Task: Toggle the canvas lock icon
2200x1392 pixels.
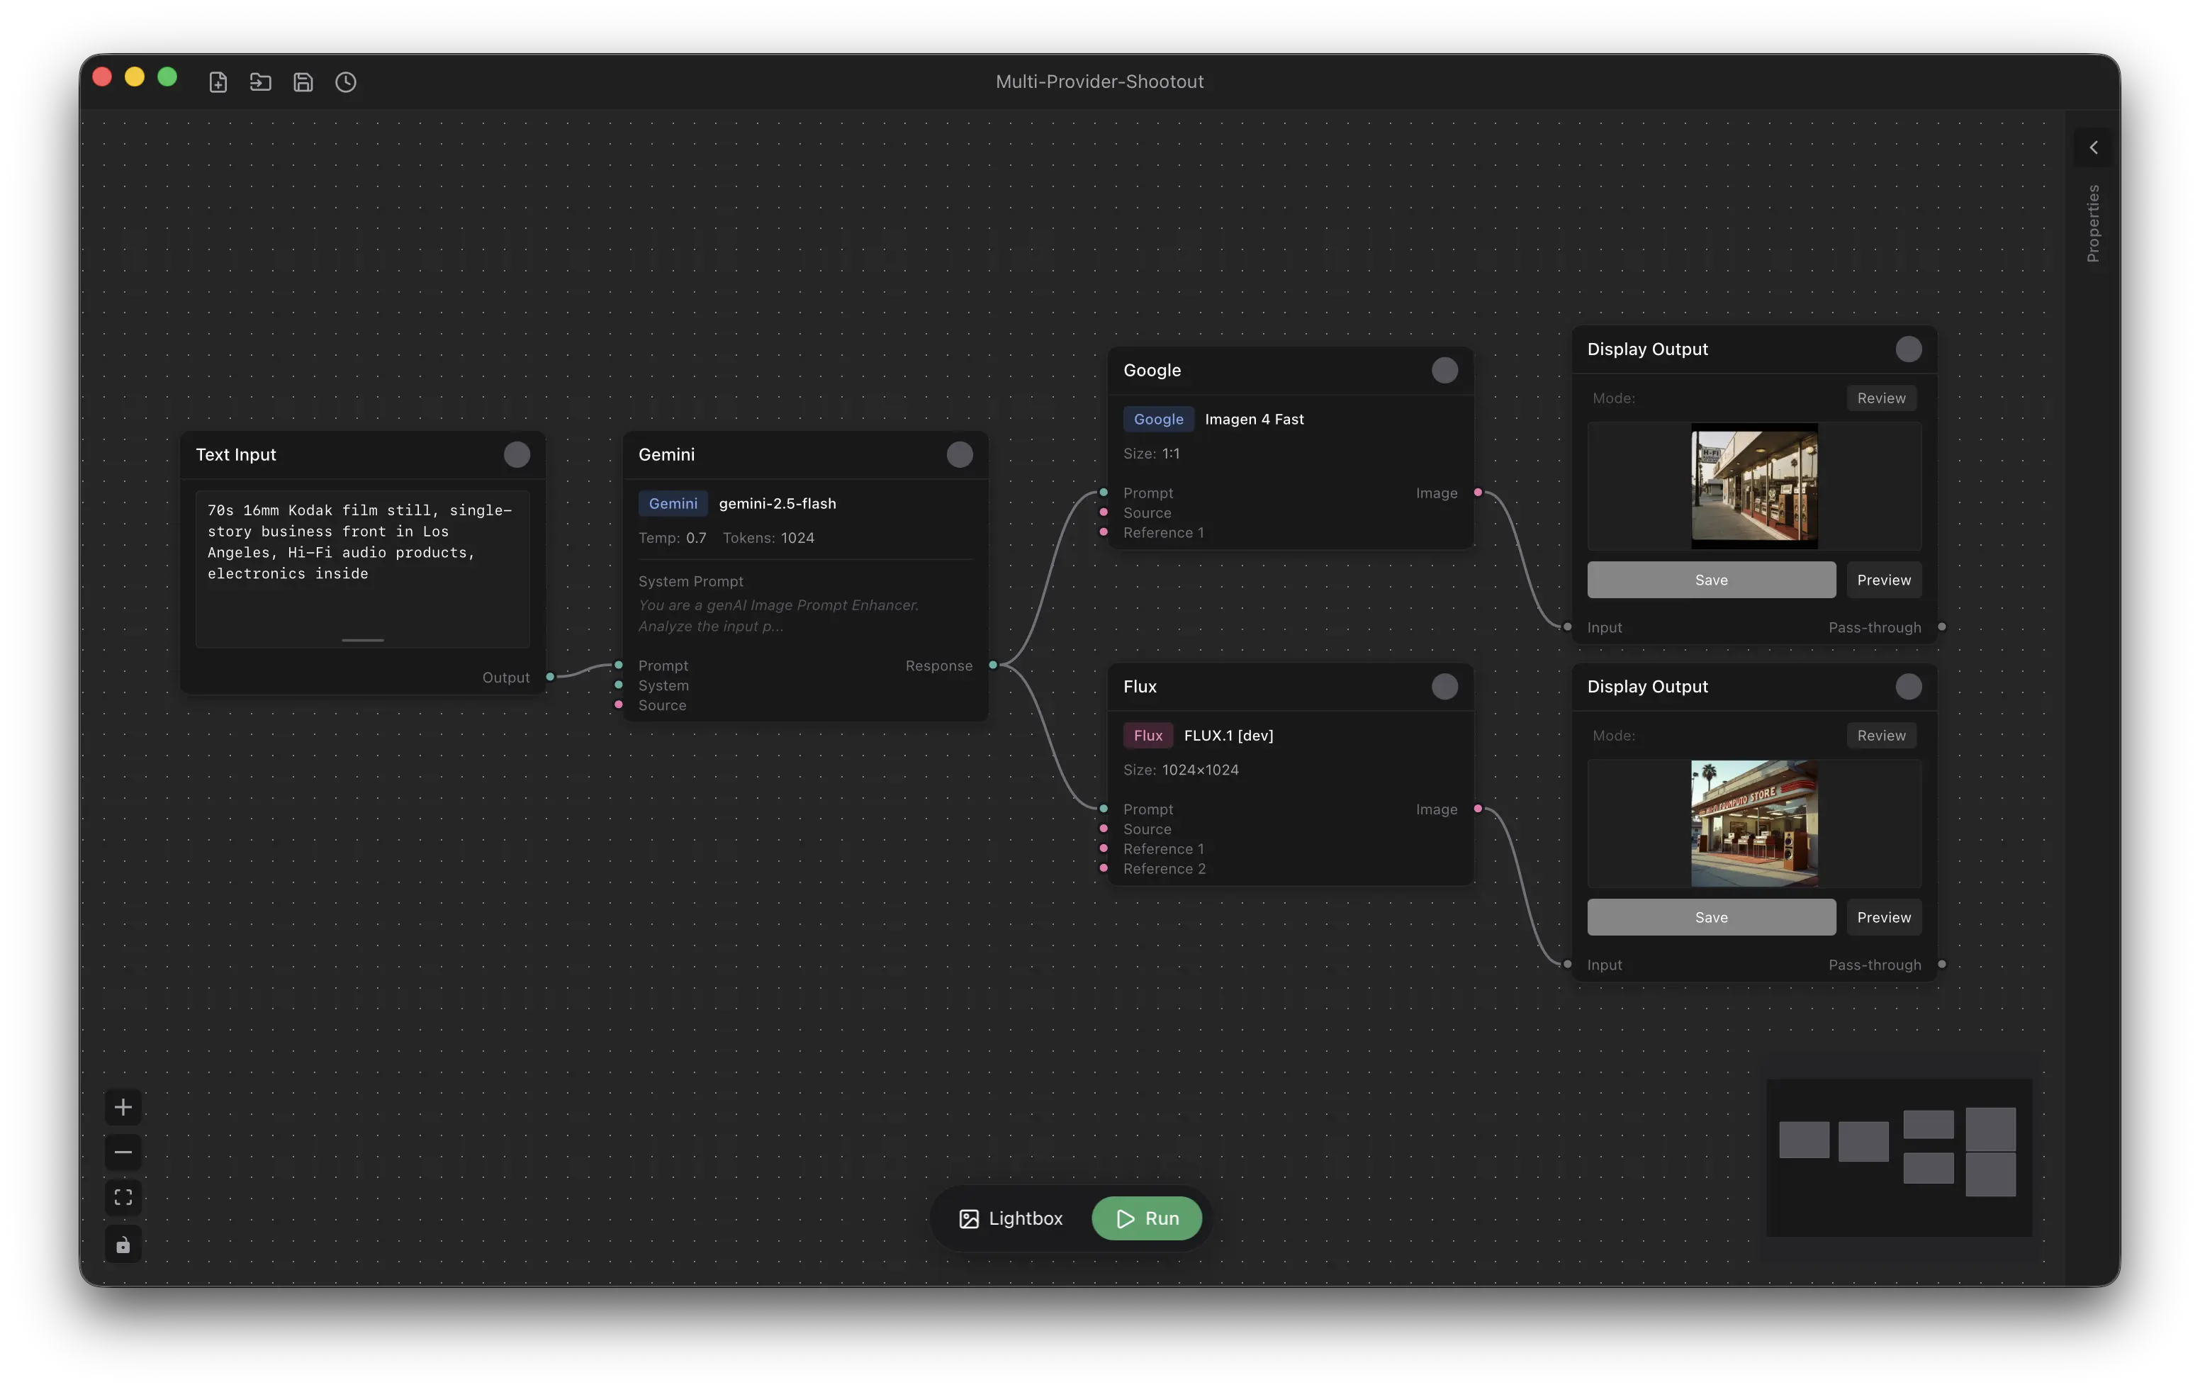Action: coord(123,1245)
